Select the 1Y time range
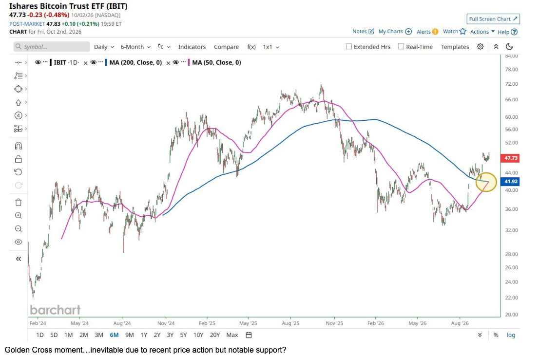The image size is (539, 356). (144, 335)
